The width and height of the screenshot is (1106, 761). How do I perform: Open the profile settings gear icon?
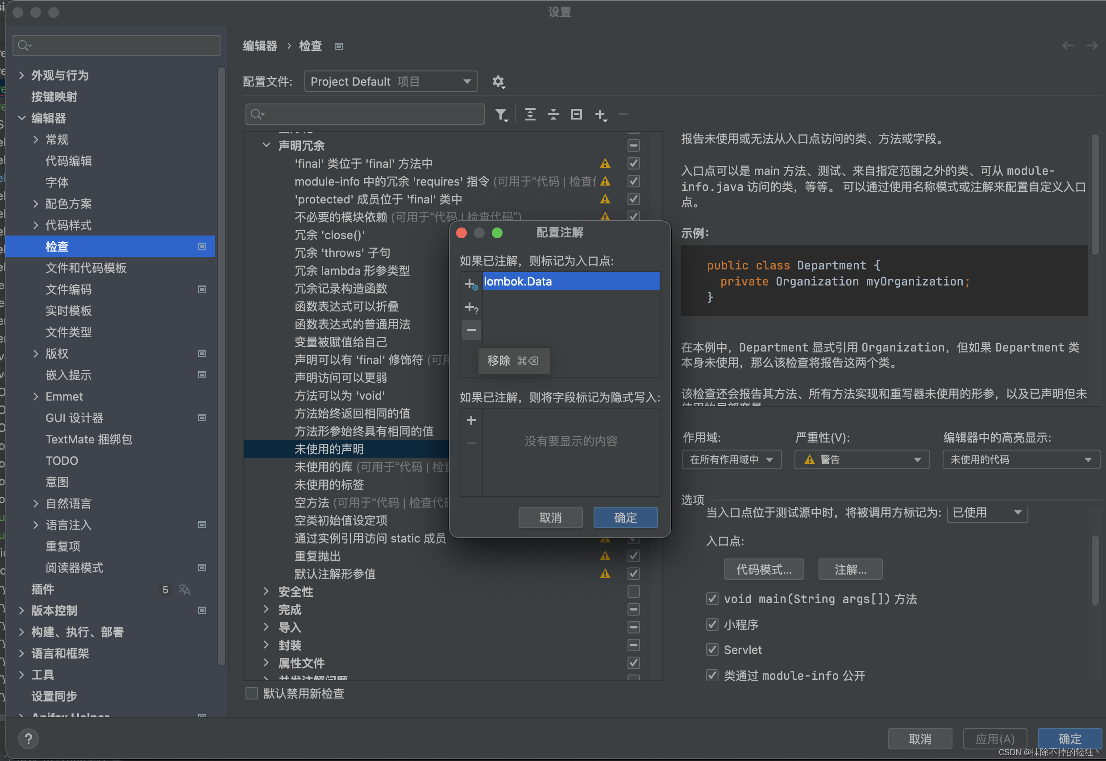coord(499,82)
